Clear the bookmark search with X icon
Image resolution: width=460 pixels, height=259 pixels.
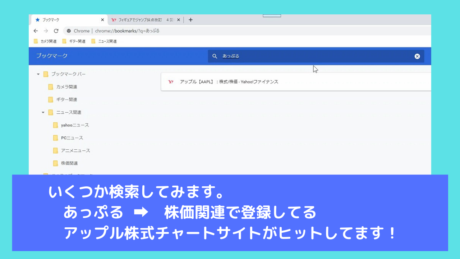[417, 56]
